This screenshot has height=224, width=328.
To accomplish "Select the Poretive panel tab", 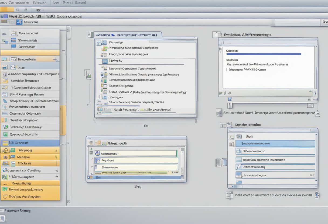I will 103,35.
